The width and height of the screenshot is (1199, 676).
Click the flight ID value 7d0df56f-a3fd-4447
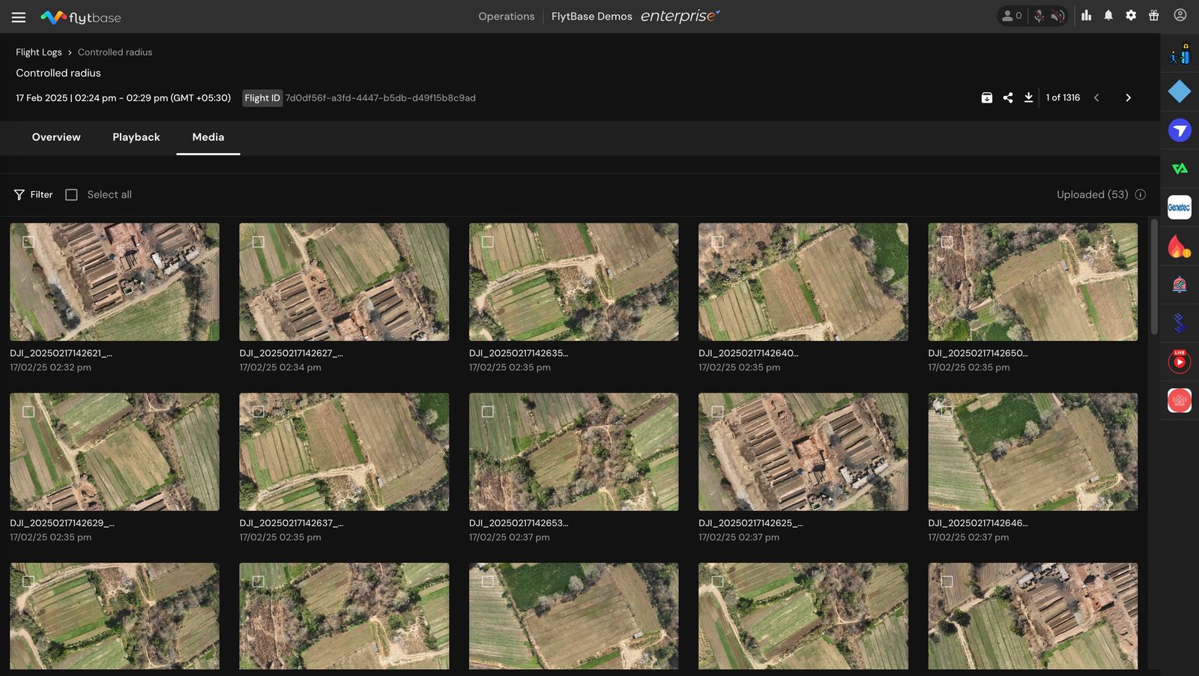pos(381,98)
